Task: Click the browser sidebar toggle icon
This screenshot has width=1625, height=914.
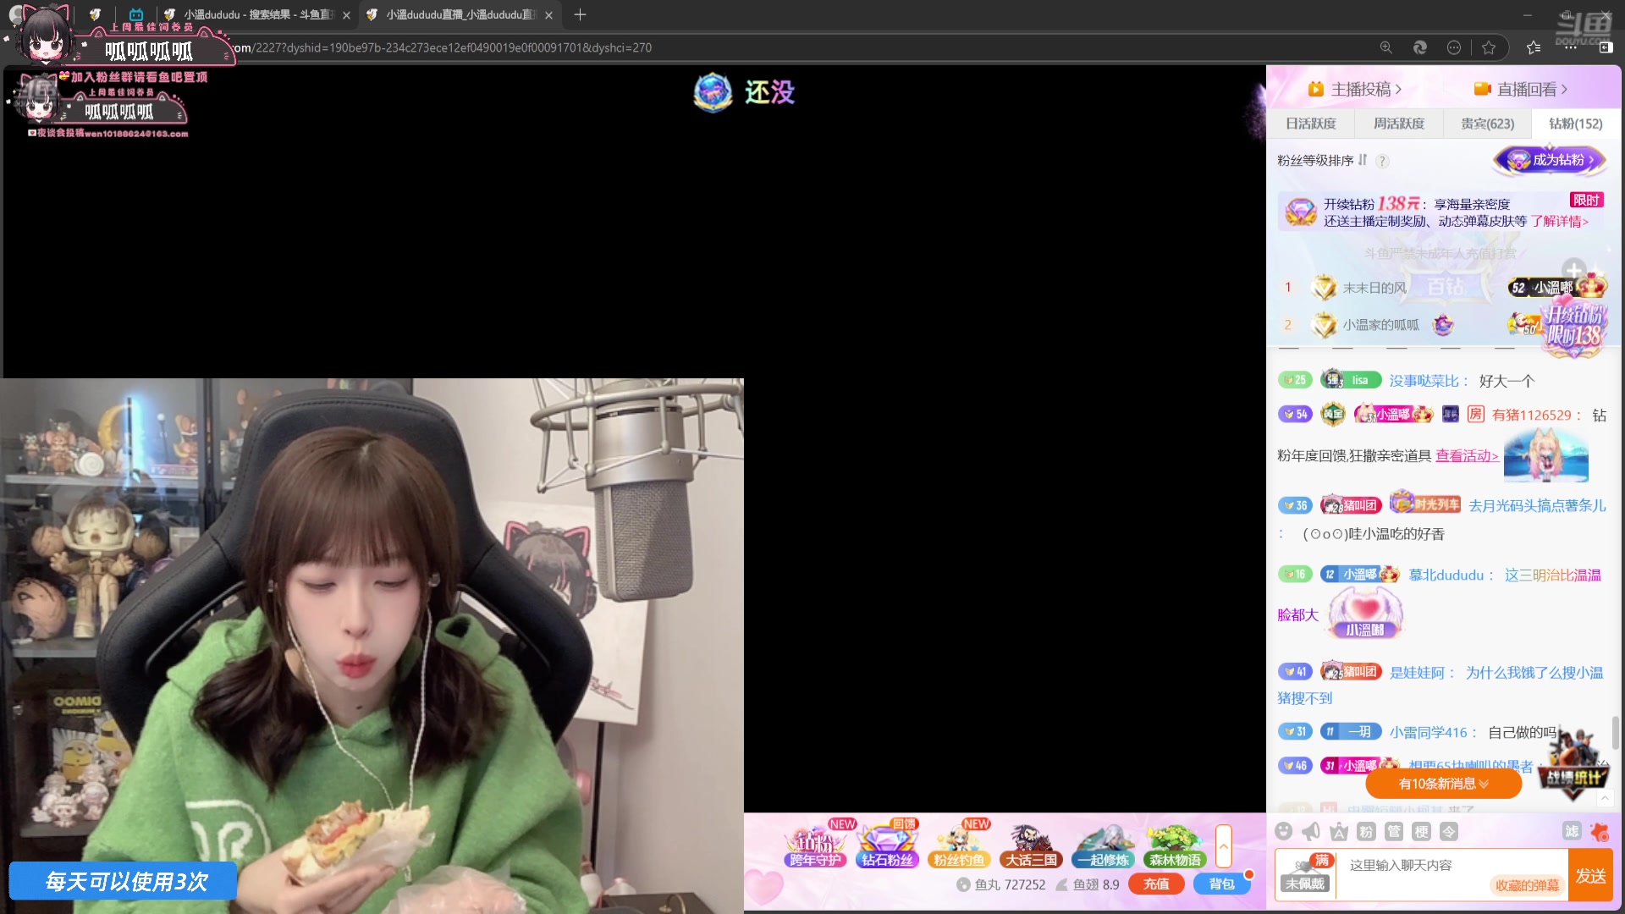Action: click(x=1606, y=47)
